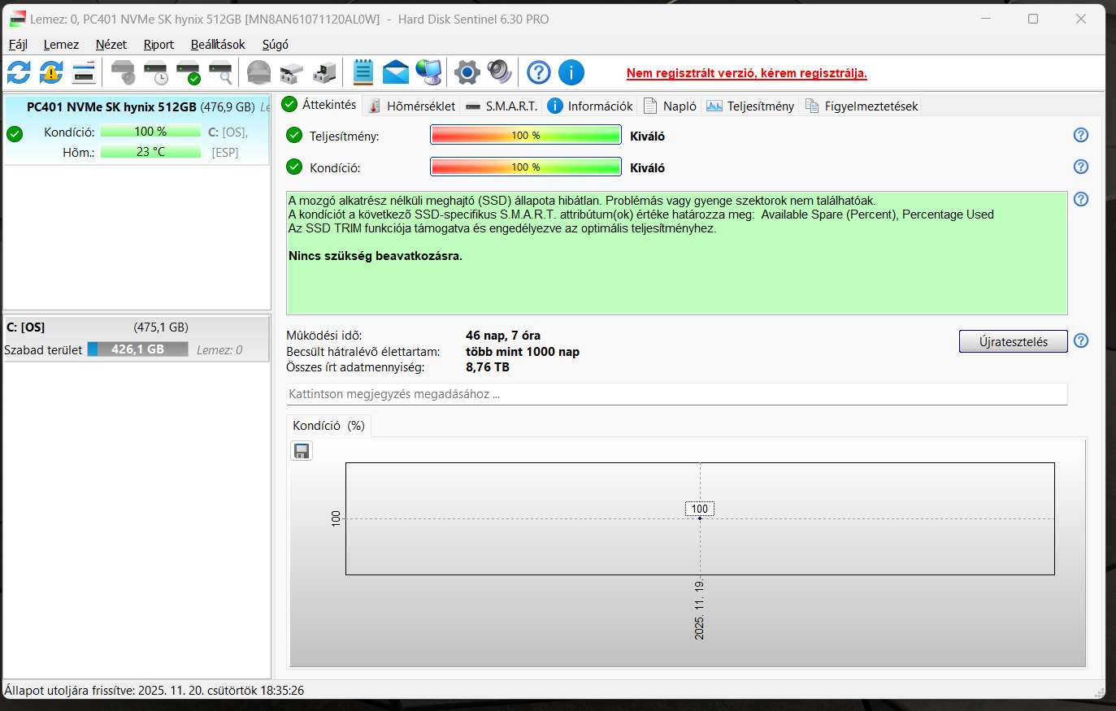Click help icon next to Kondíció bar
The height and width of the screenshot is (711, 1116).
[x=1081, y=167]
